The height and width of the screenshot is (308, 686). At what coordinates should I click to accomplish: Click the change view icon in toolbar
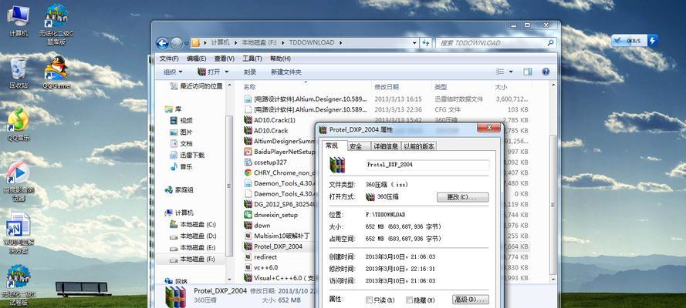pyautogui.click(x=501, y=72)
